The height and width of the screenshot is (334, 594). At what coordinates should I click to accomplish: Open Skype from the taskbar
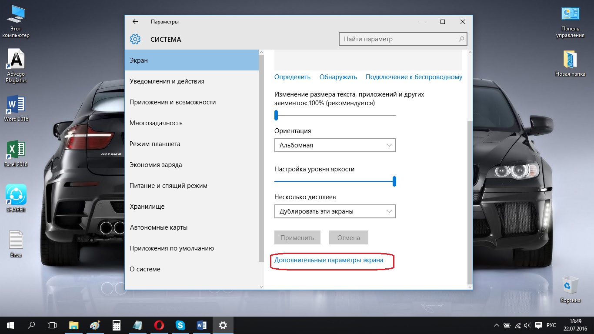(180, 325)
